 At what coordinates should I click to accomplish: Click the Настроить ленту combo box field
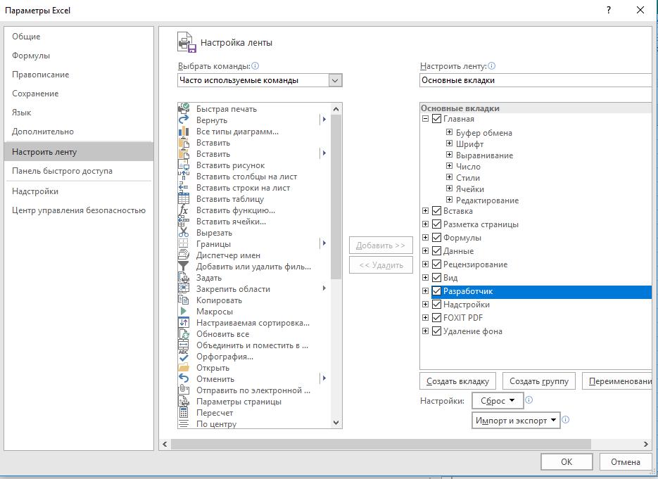click(x=536, y=80)
